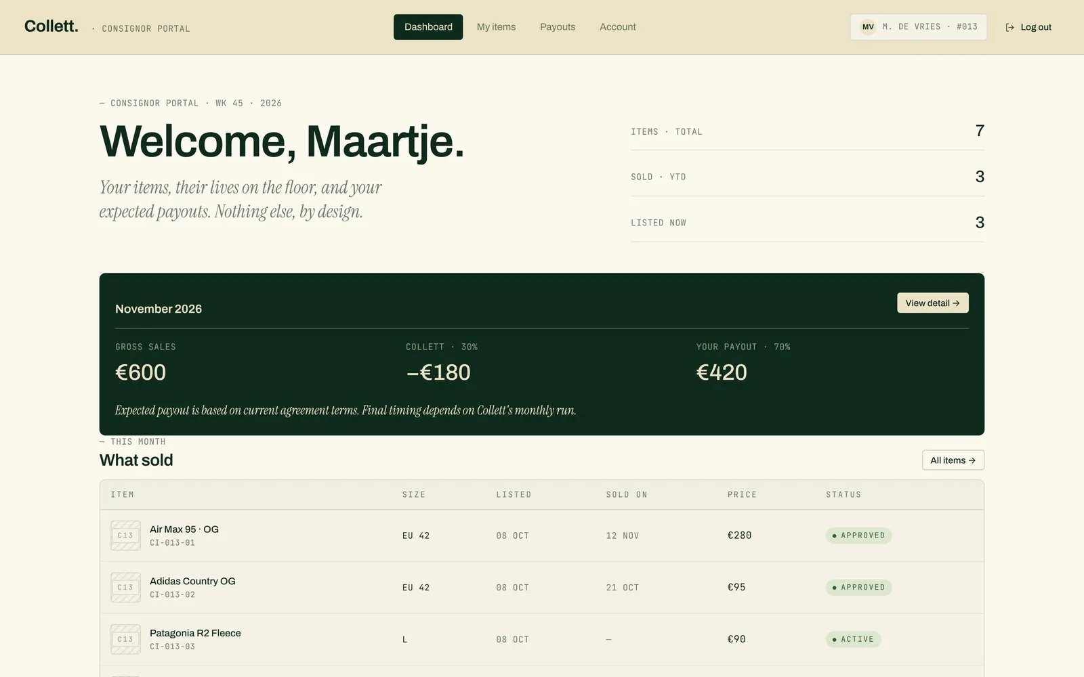Click the MV avatar badge
Image resolution: width=1084 pixels, height=677 pixels.
pyautogui.click(x=868, y=27)
